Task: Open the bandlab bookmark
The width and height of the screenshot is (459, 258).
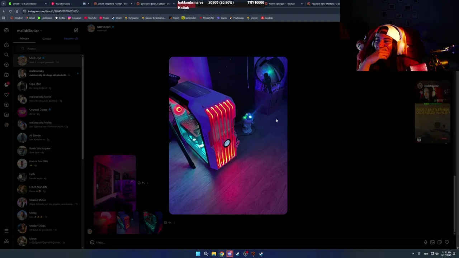Action: pyautogui.click(x=267, y=18)
